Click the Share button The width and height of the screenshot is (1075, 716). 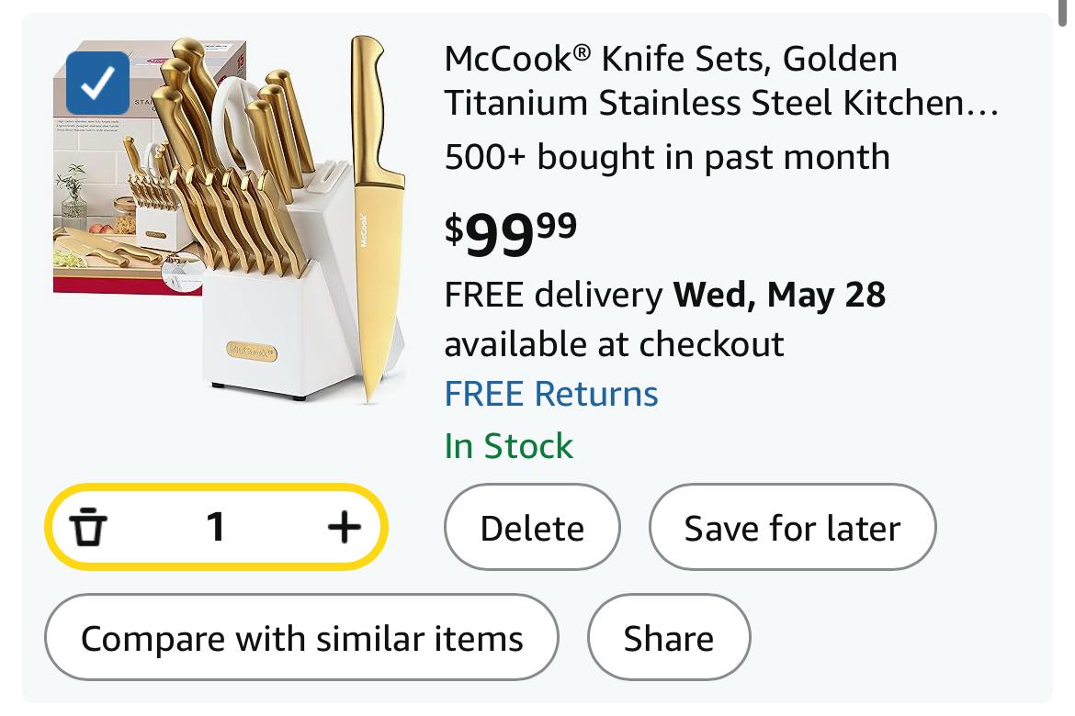[668, 638]
